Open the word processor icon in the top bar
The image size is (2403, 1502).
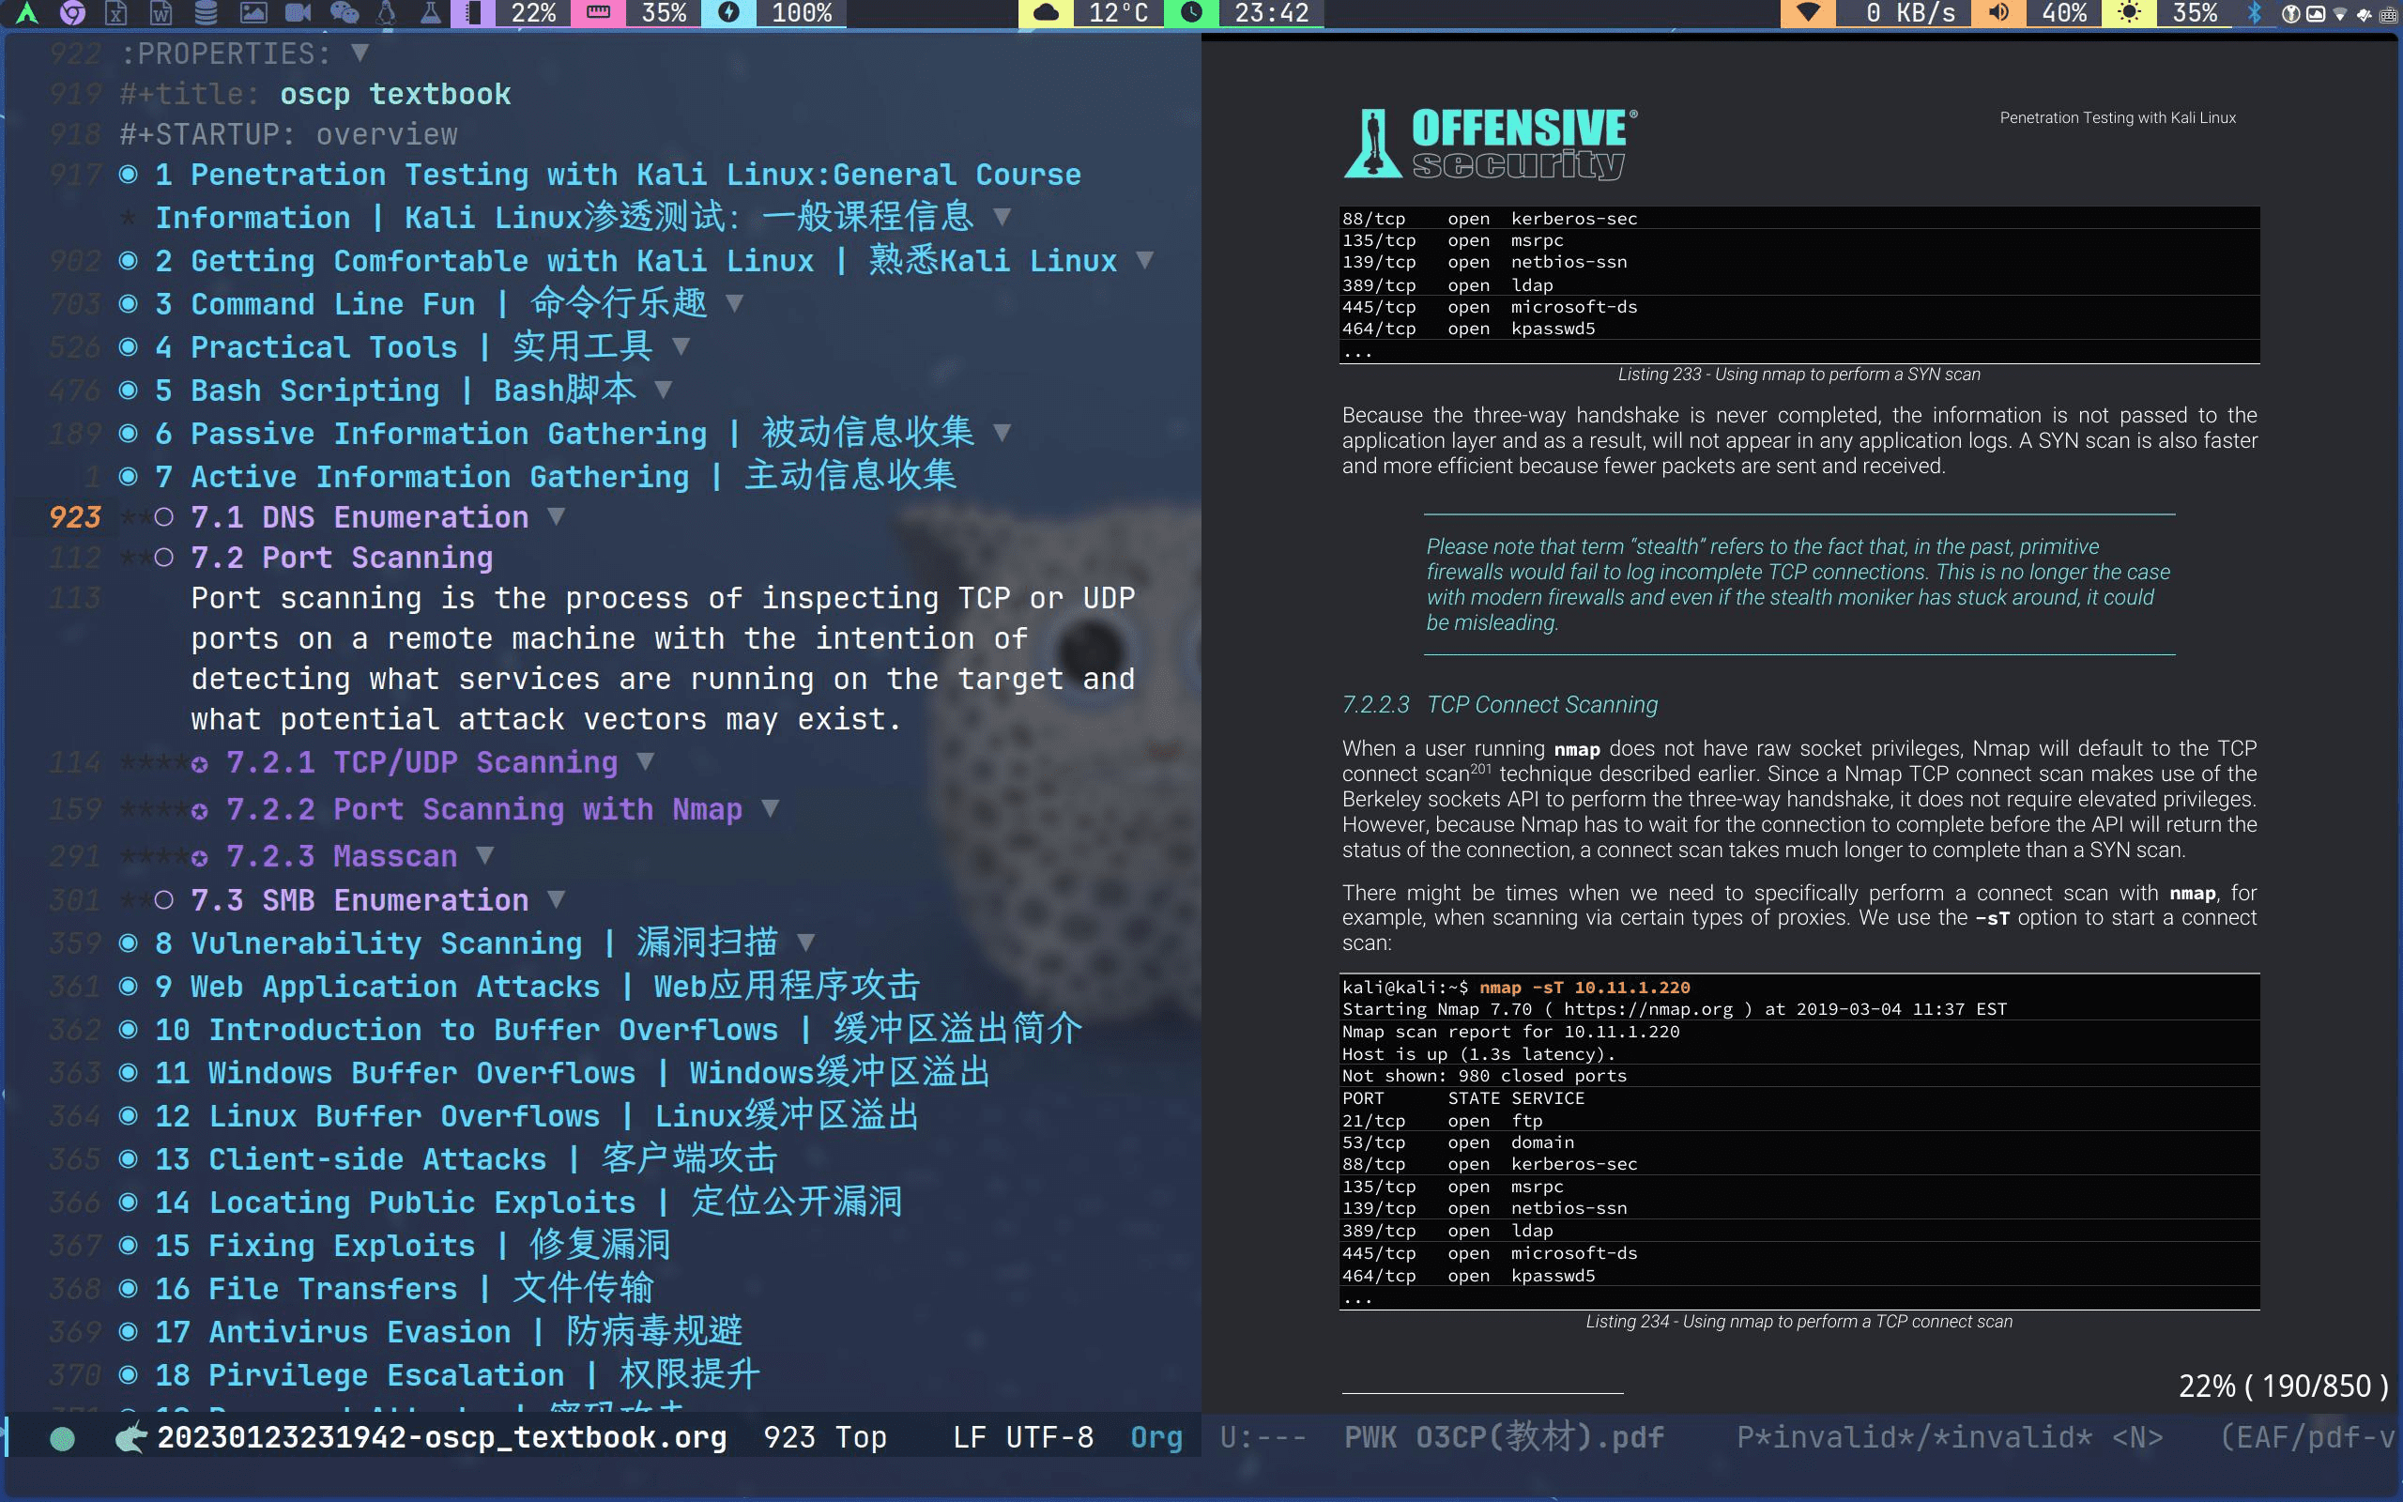pyautogui.click(x=161, y=13)
